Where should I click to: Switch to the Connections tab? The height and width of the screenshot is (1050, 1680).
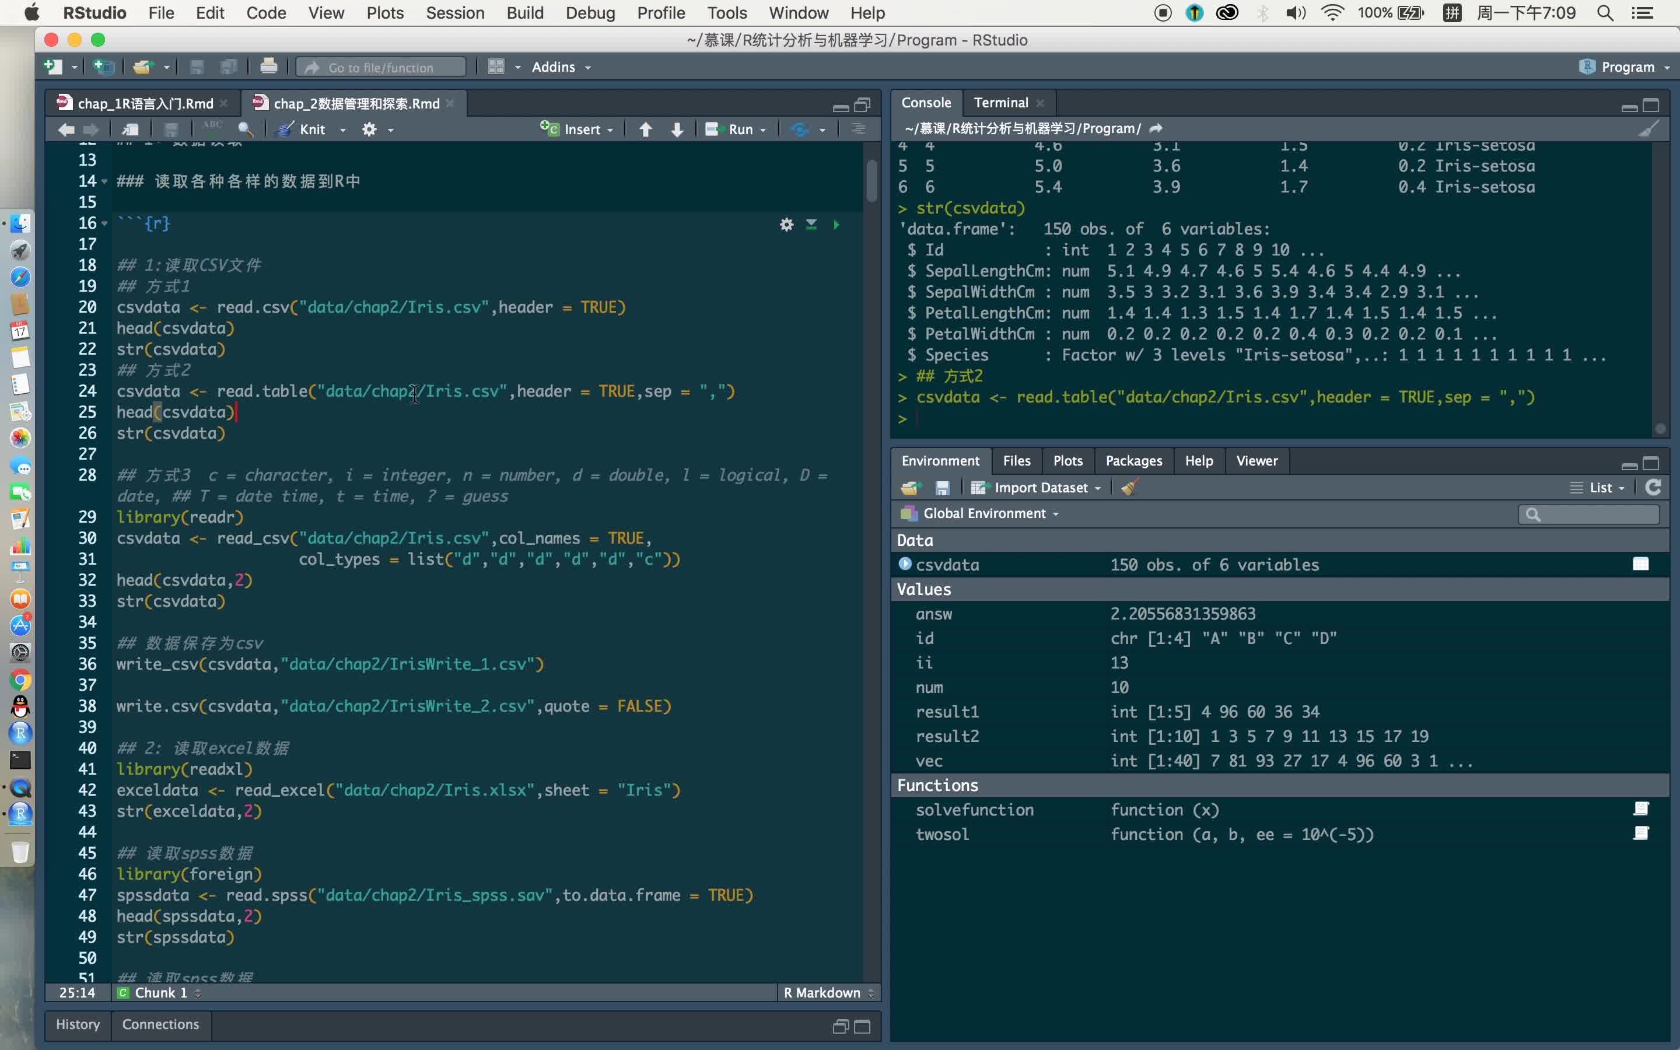click(160, 1024)
